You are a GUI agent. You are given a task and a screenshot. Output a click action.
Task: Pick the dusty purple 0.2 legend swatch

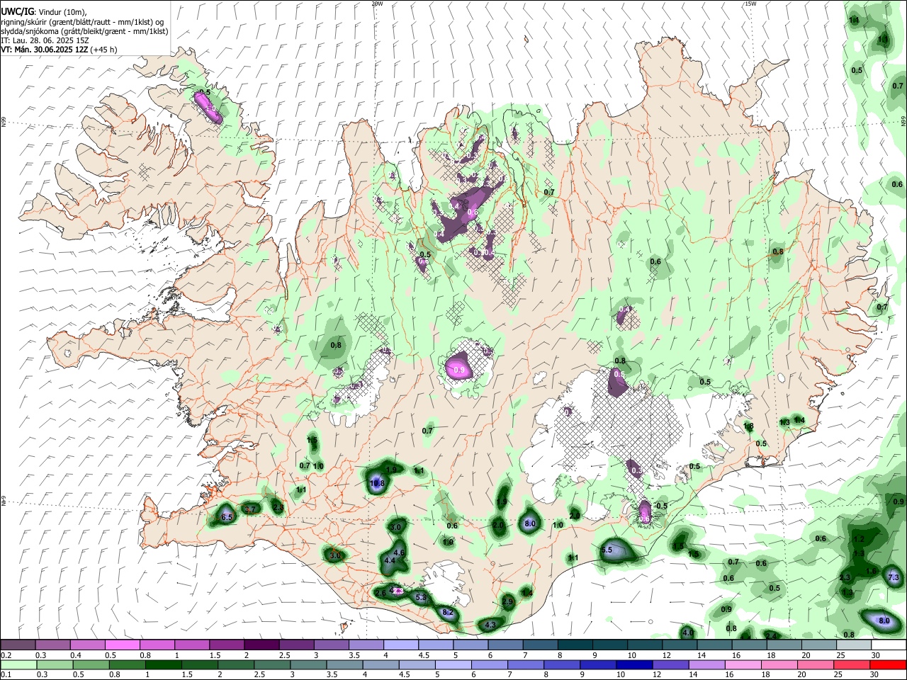tap(18, 645)
